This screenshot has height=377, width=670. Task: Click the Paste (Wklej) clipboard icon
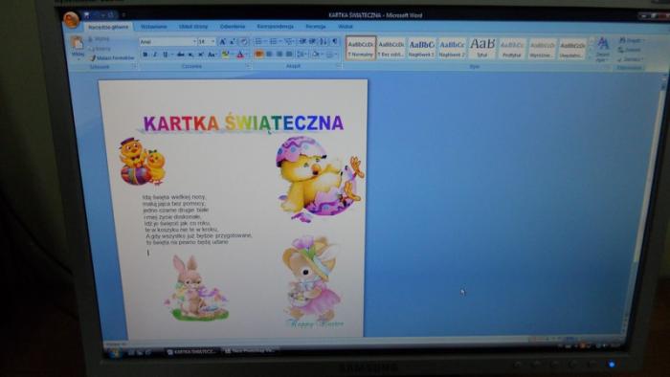coord(78,43)
